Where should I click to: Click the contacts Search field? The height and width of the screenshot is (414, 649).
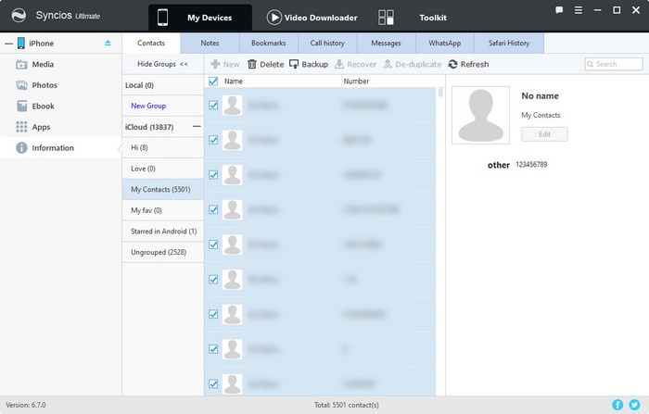tap(614, 64)
